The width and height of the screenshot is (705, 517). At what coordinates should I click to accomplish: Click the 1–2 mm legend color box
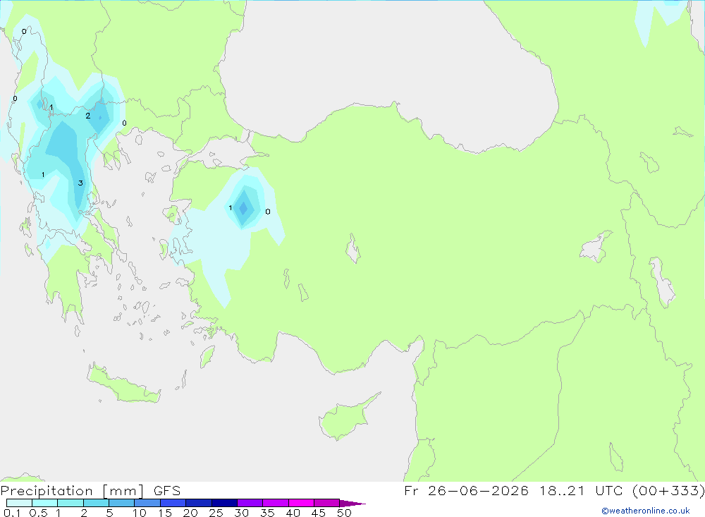[x=70, y=503]
